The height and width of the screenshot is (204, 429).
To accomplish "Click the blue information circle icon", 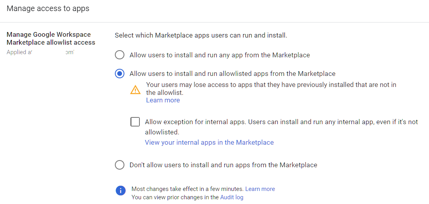I will coord(121,191).
